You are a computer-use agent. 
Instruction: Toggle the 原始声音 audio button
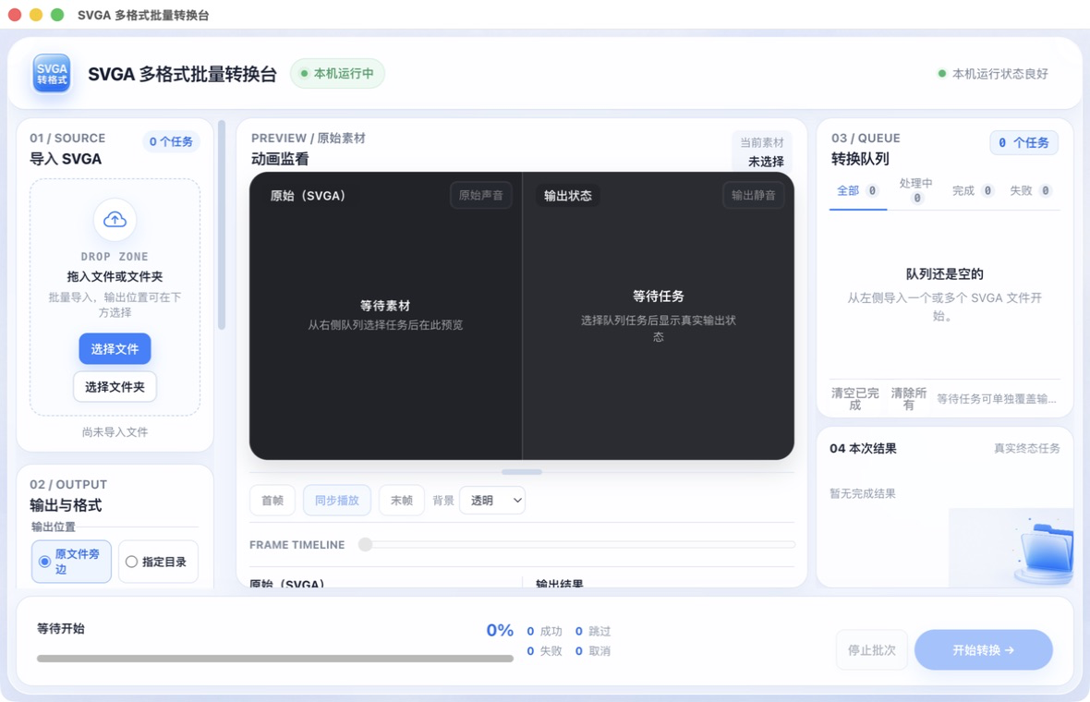point(481,195)
